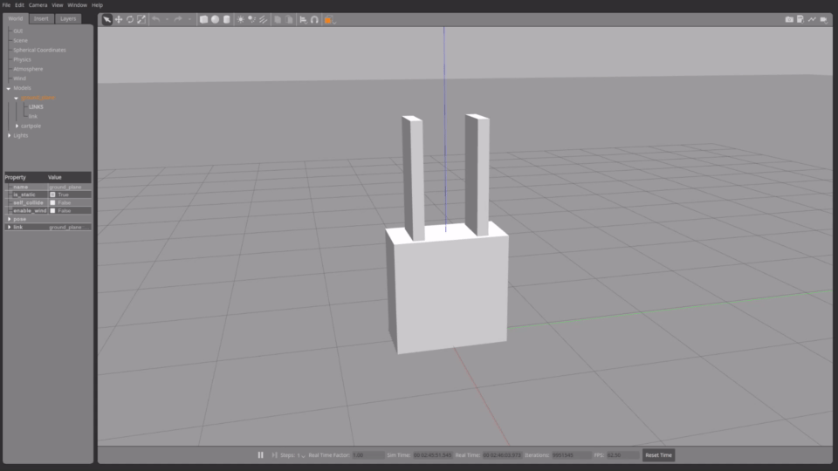Click the orange view angle cube icon
This screenshot has height=471, width=838.
[328, 20]
